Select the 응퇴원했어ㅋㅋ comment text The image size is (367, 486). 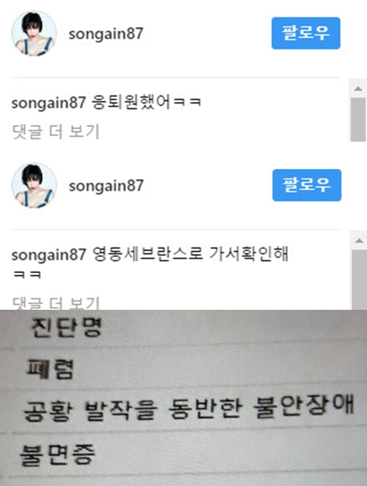pos(147,102)
